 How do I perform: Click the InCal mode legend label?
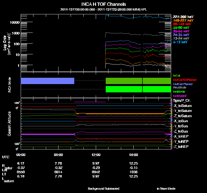tap(176, 75)
